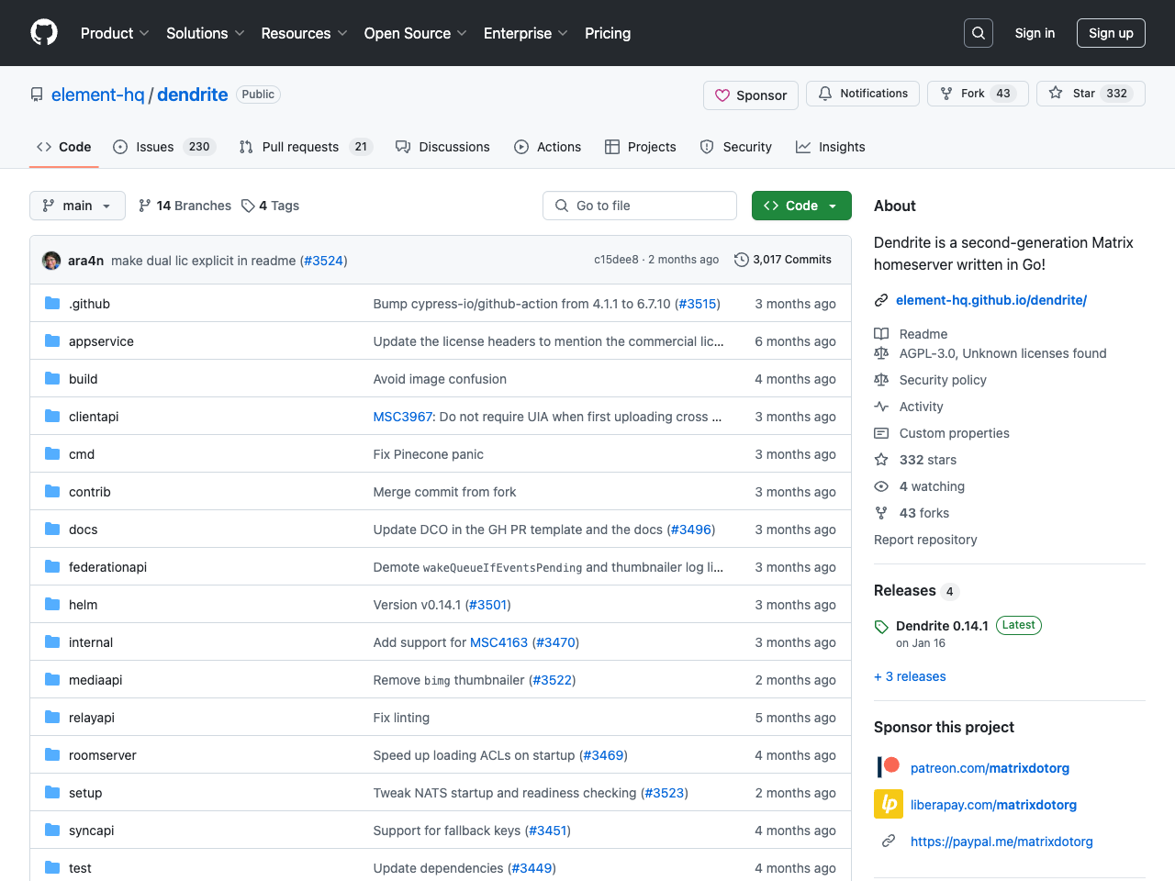This screenshot has width=1175, height=881.
Task: Click the Sign up button
Action: click(x=1111, y=33)
